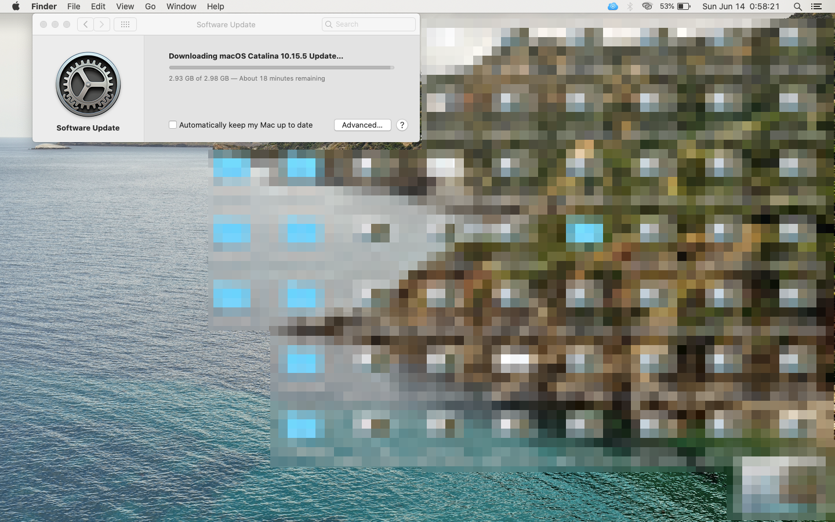Show battery status at 53%

coord(676,6)
